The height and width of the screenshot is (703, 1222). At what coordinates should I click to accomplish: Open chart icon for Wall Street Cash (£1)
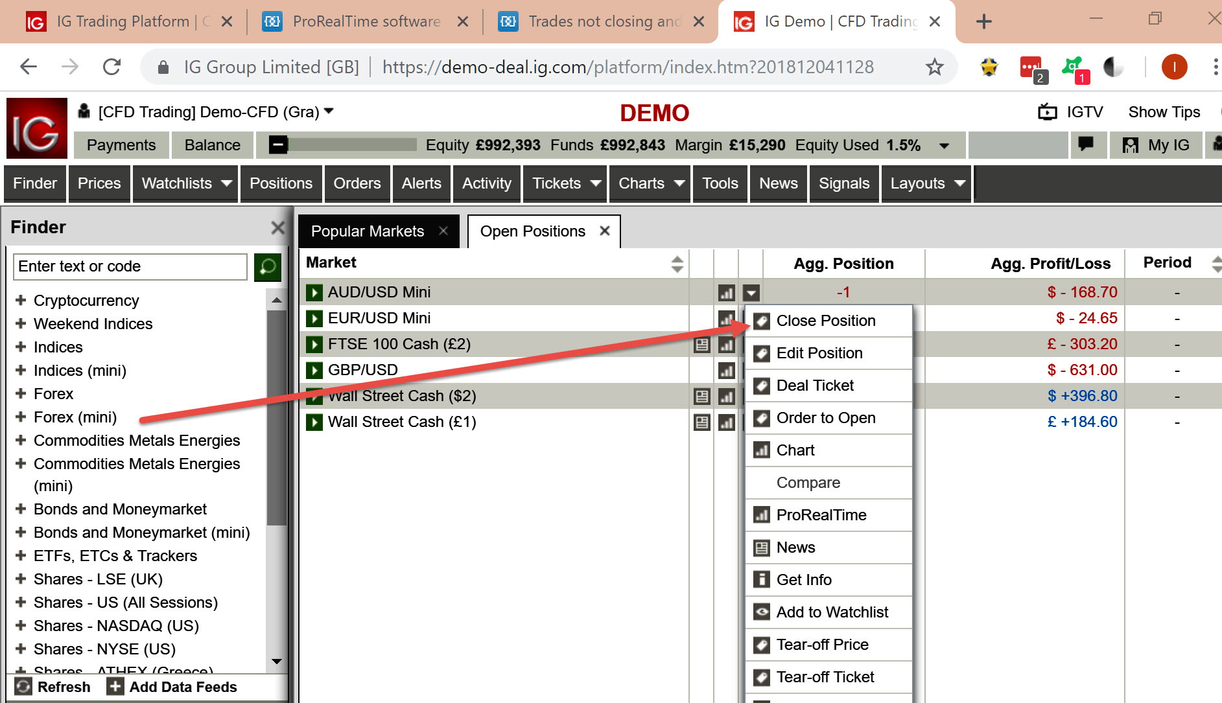coord(726,422)
